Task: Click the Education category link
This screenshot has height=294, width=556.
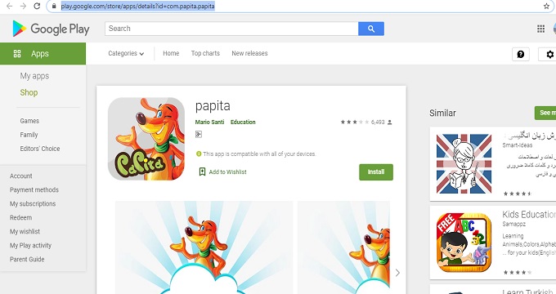Action: pyautogui.click(x=243, y=122)
